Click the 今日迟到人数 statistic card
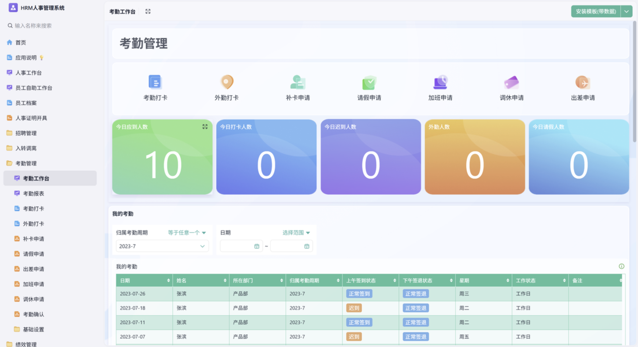This screenshot has height=347, width=638. click(x=371, y=157)
